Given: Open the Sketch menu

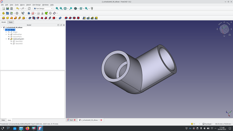Looking at the screenshot, I should (28, 5).
